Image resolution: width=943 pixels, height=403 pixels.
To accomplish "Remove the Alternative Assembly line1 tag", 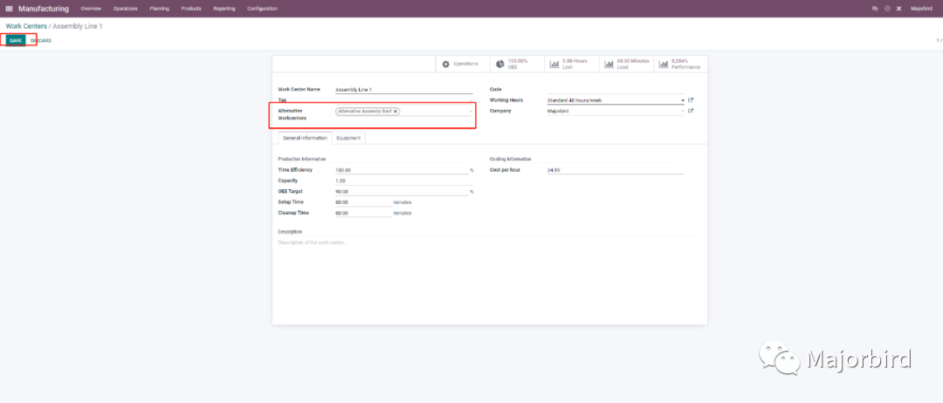I will click(x=396, y=112).
